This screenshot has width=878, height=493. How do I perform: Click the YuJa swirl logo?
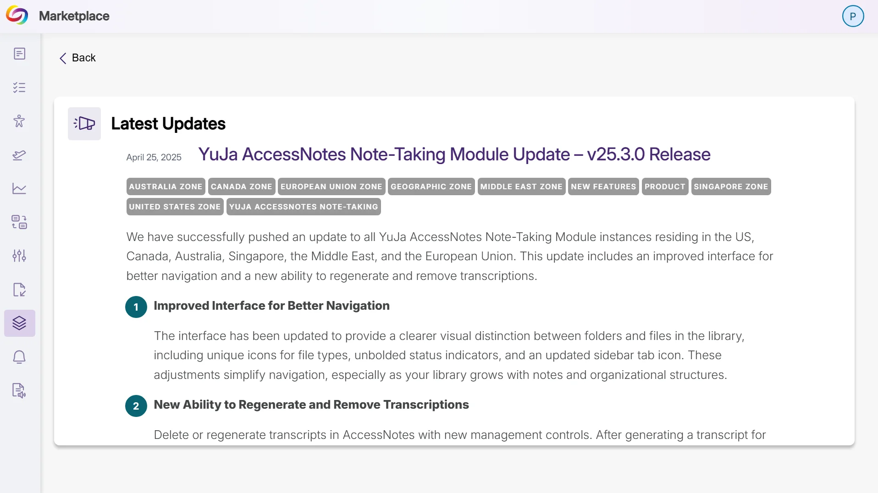(17, 16)
